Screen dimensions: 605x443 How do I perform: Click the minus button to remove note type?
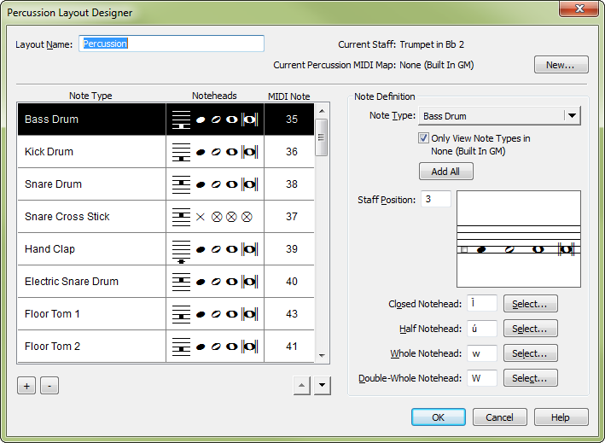pos(49,386)
